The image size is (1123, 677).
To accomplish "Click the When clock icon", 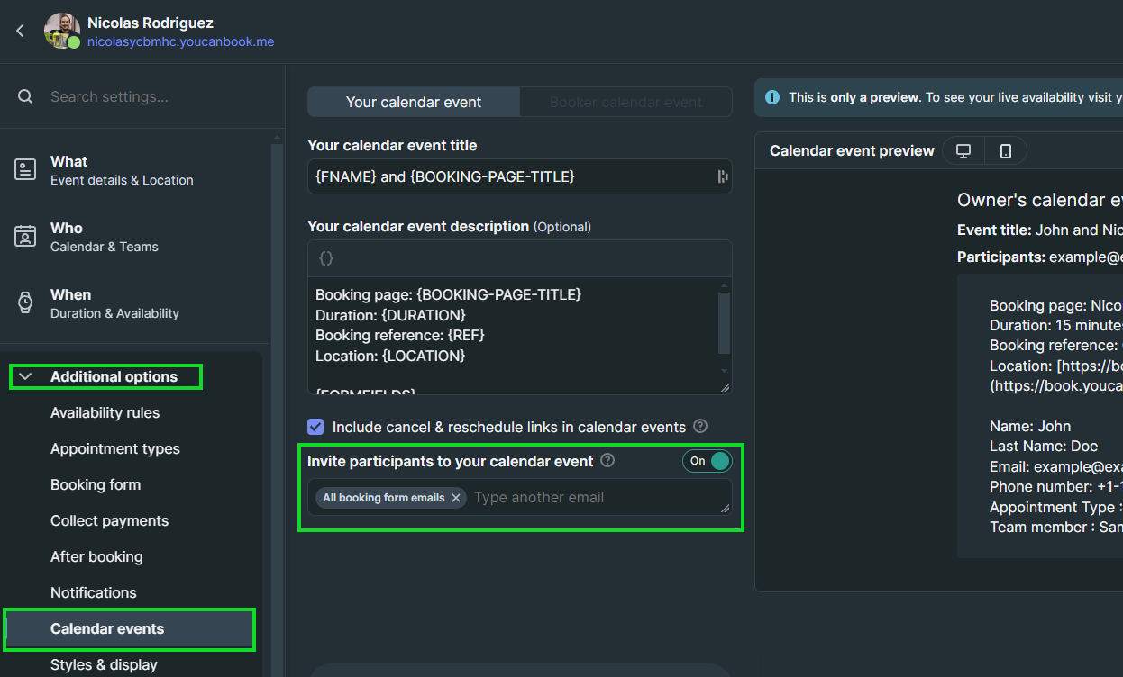I will pyautogui.click(x=25, y=303).
